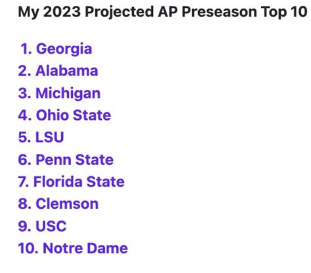Open the Florida State team link
Viewport: 311px width, 273px height.
click(x=79, y=182)
